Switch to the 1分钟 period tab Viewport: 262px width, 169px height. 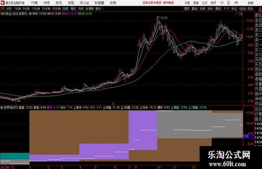[x=17, y=9]
